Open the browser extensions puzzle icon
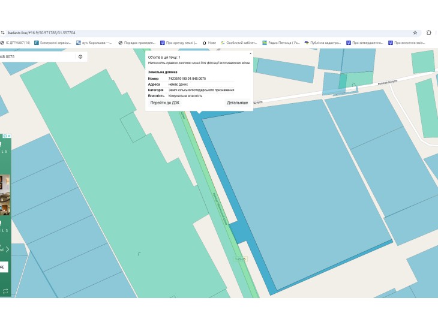 [x=429, y=32]
